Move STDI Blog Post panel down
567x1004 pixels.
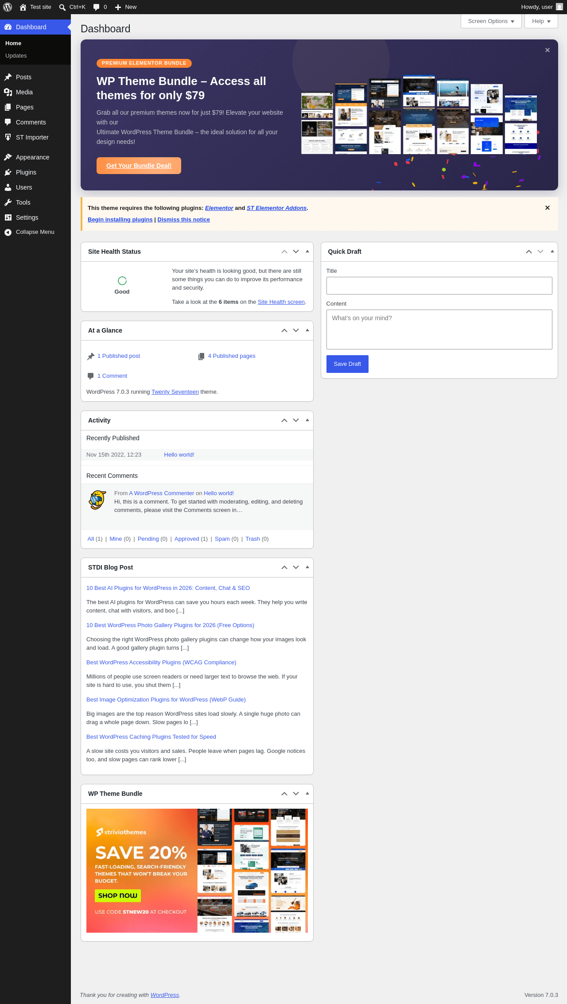pos(296,567)
